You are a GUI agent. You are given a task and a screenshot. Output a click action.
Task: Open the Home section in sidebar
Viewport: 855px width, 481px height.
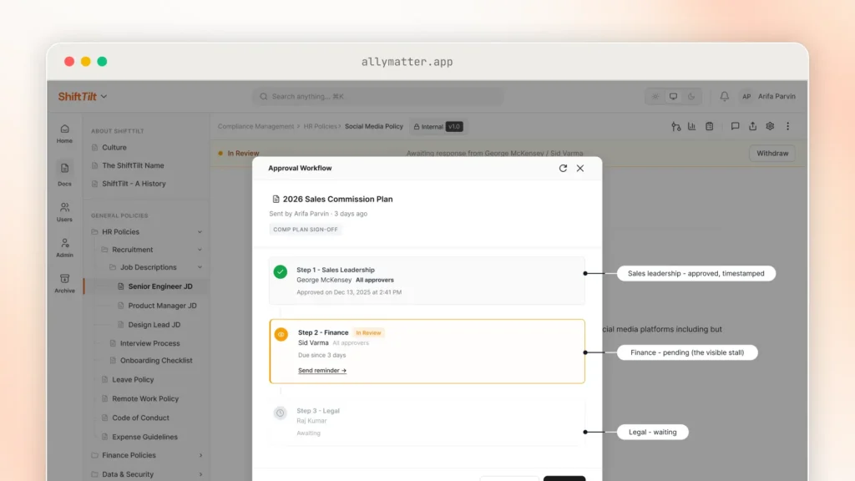tap(64, 134)
